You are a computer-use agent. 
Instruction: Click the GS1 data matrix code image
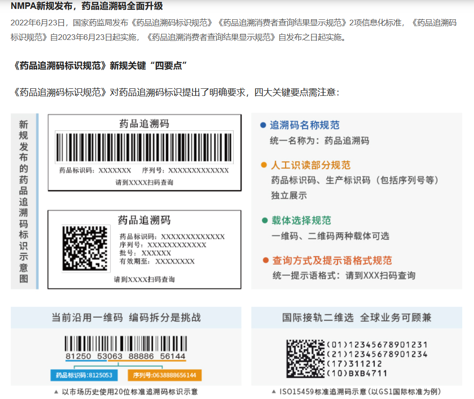click(x=305, y=359)
